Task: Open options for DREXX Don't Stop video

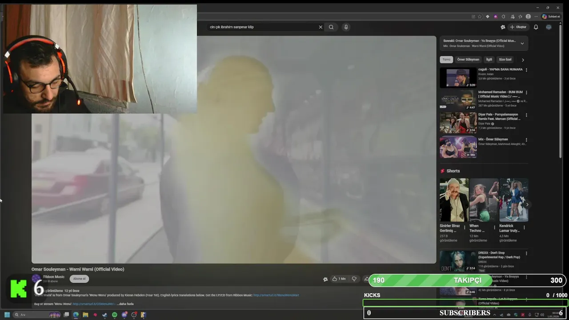Action: click(526, 253)
